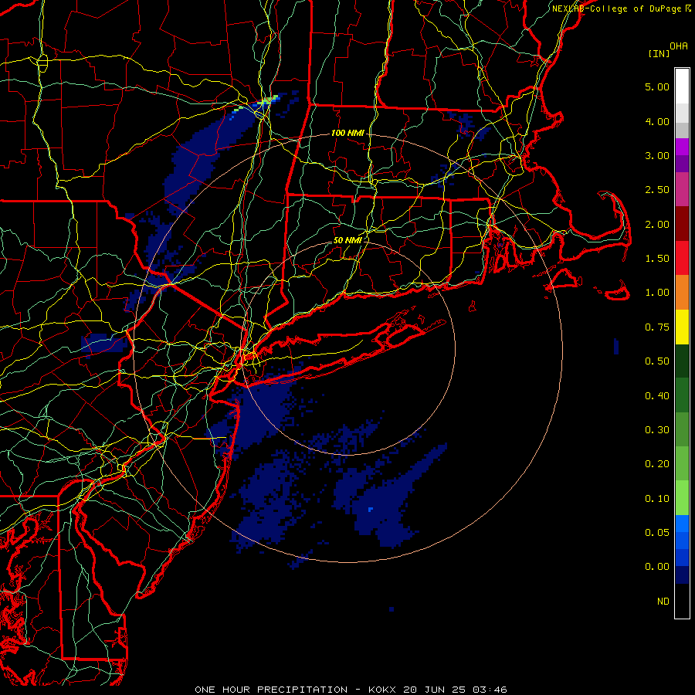Click the small isolated echo east of Nantucket
695x695 pixels.
pos(616,346)
